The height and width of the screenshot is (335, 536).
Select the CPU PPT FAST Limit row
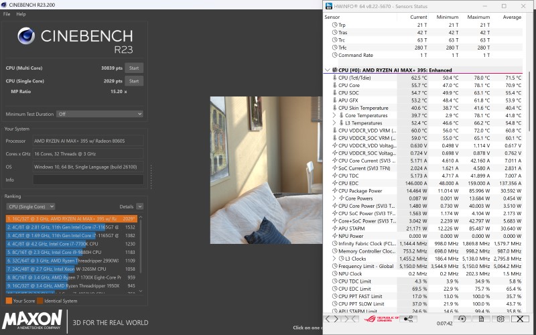423,296
